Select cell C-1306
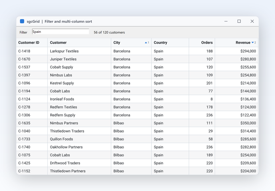Screen dimensions: 275x191 [32, 115]
